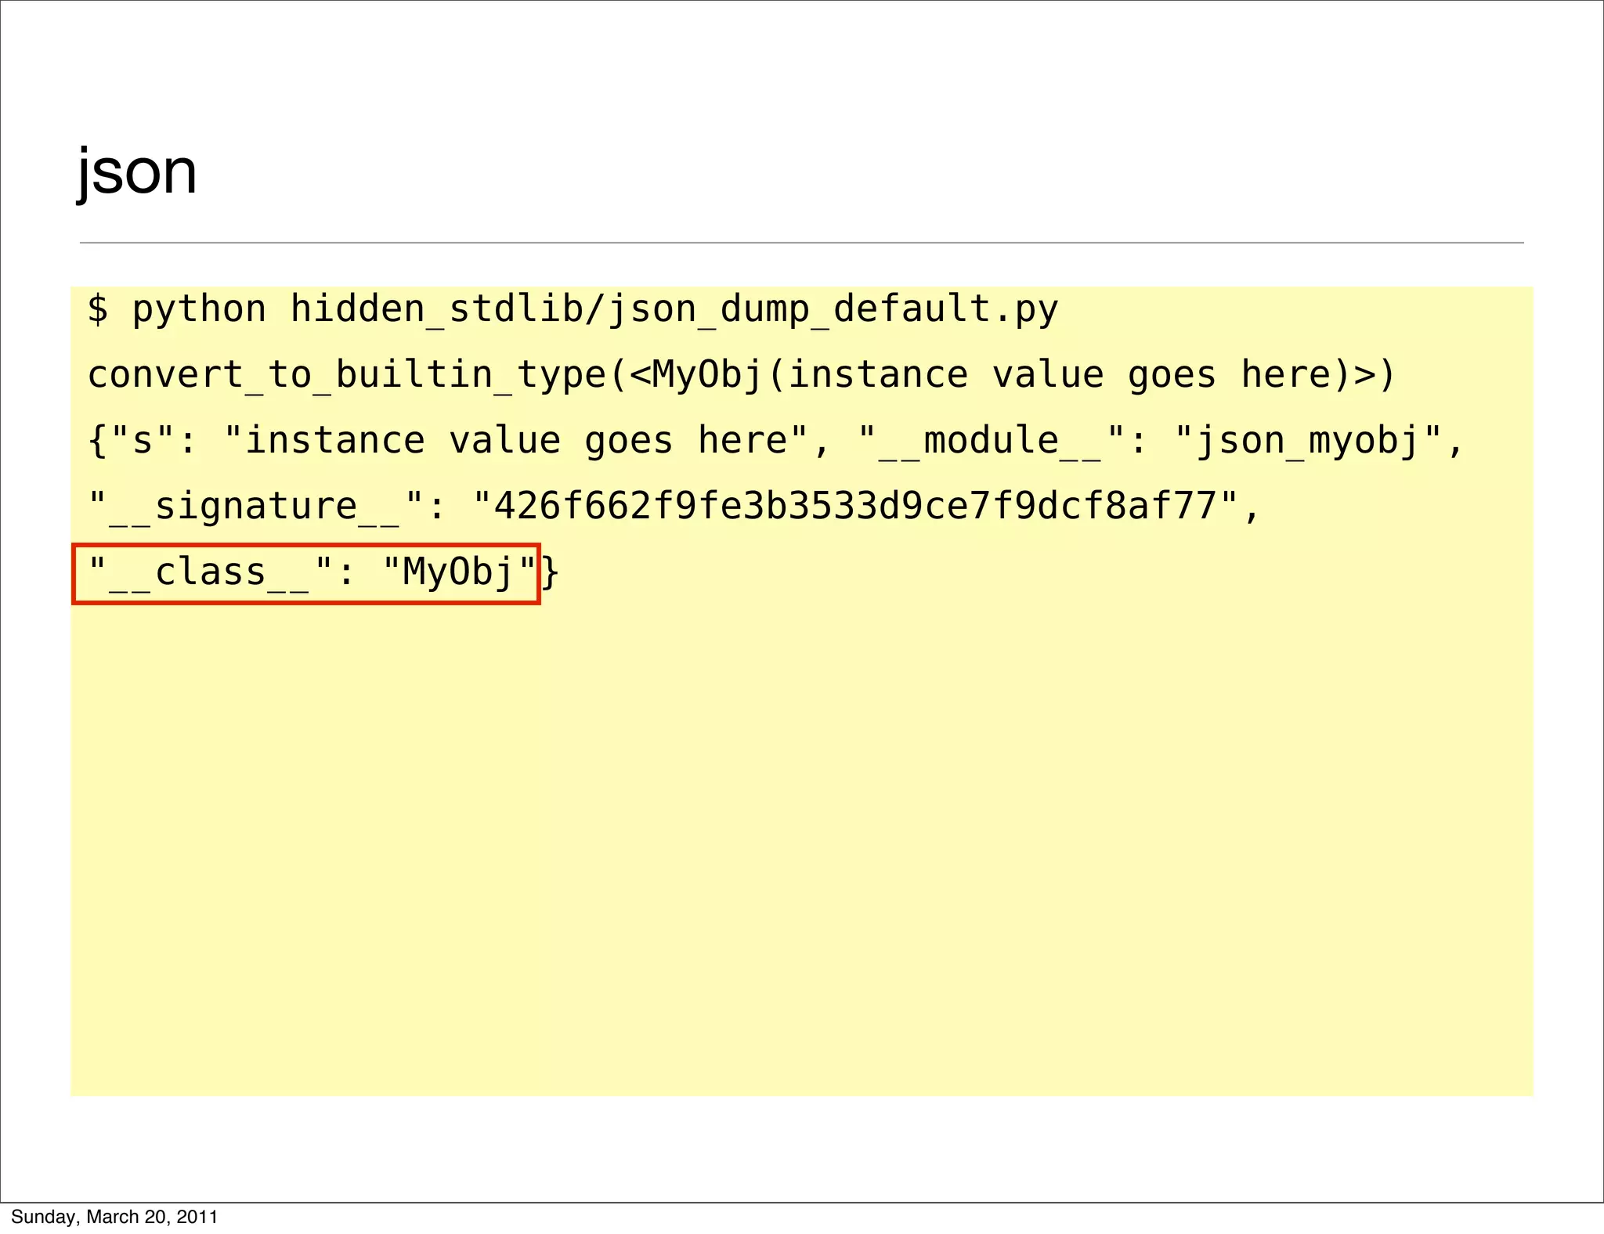
Task: Click the "Sunday, March 20, 2011" footer date
Action: [114, 1217]
